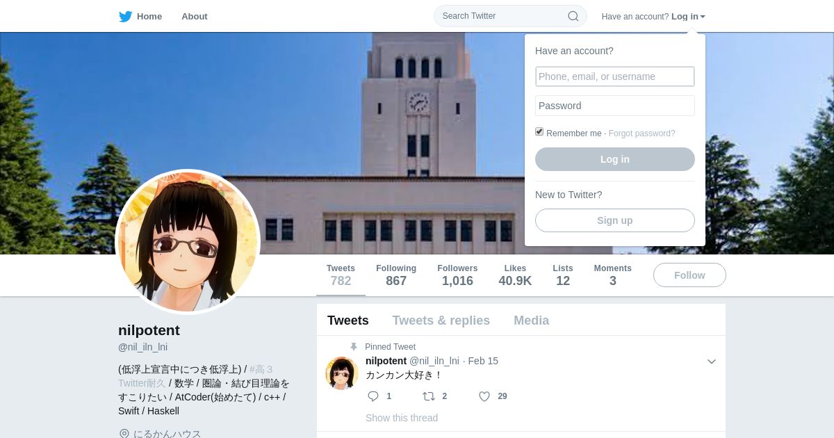Click the nilpotent profile heading
The image size is (834, 438).
click(149, 330)
